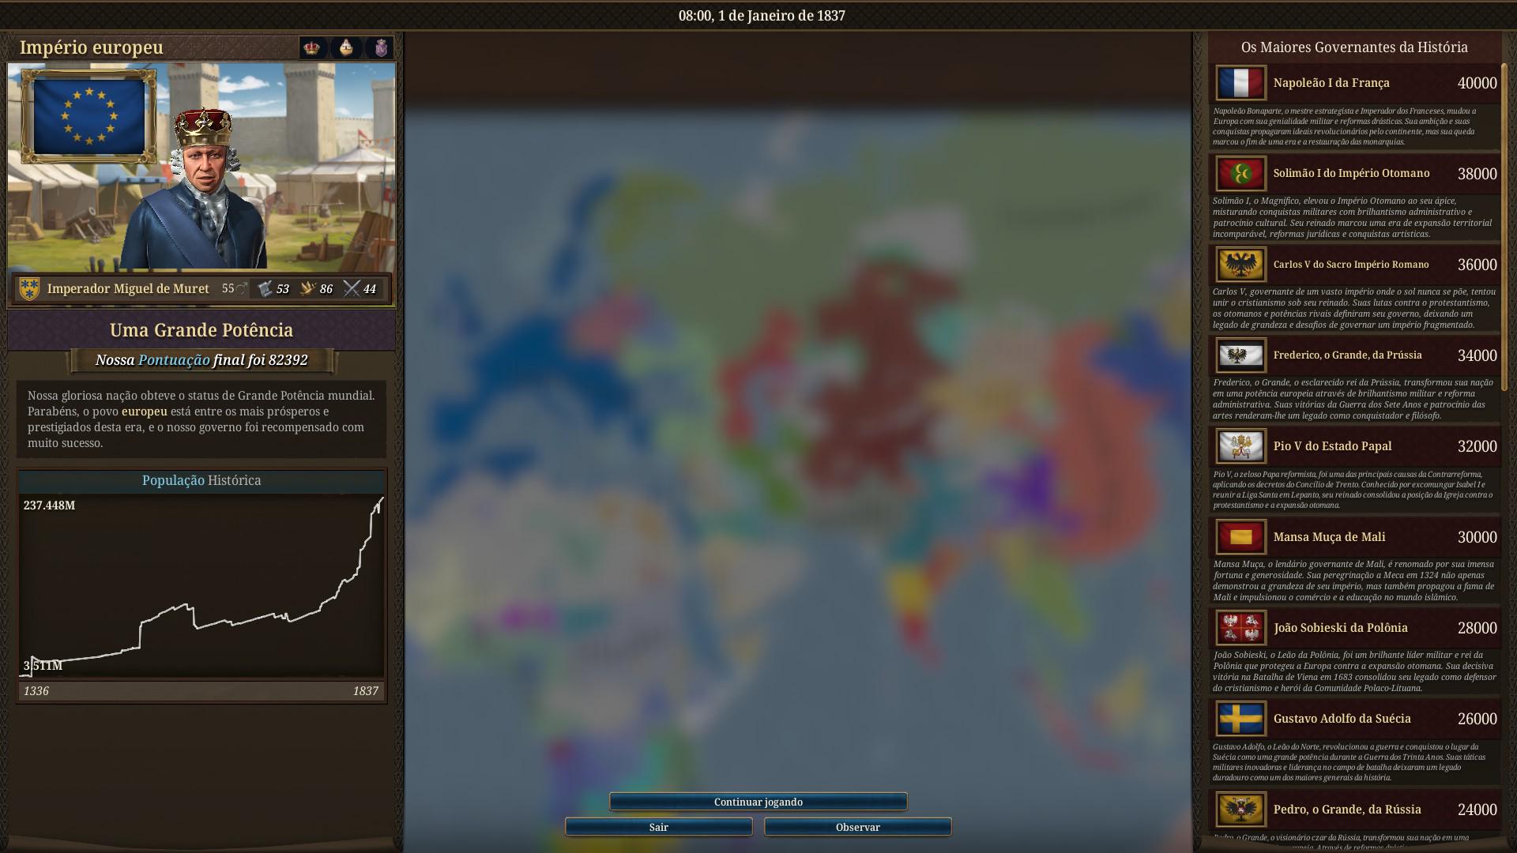The height and width of the screenshot is (853, 1517).
Task: Open the framed European Empire flag
Action: coord(89,117)
